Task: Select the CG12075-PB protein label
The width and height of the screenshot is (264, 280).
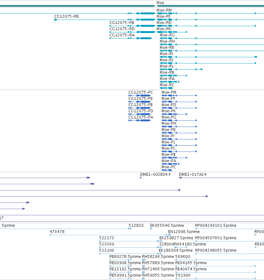Action: (x=141, y=105)
